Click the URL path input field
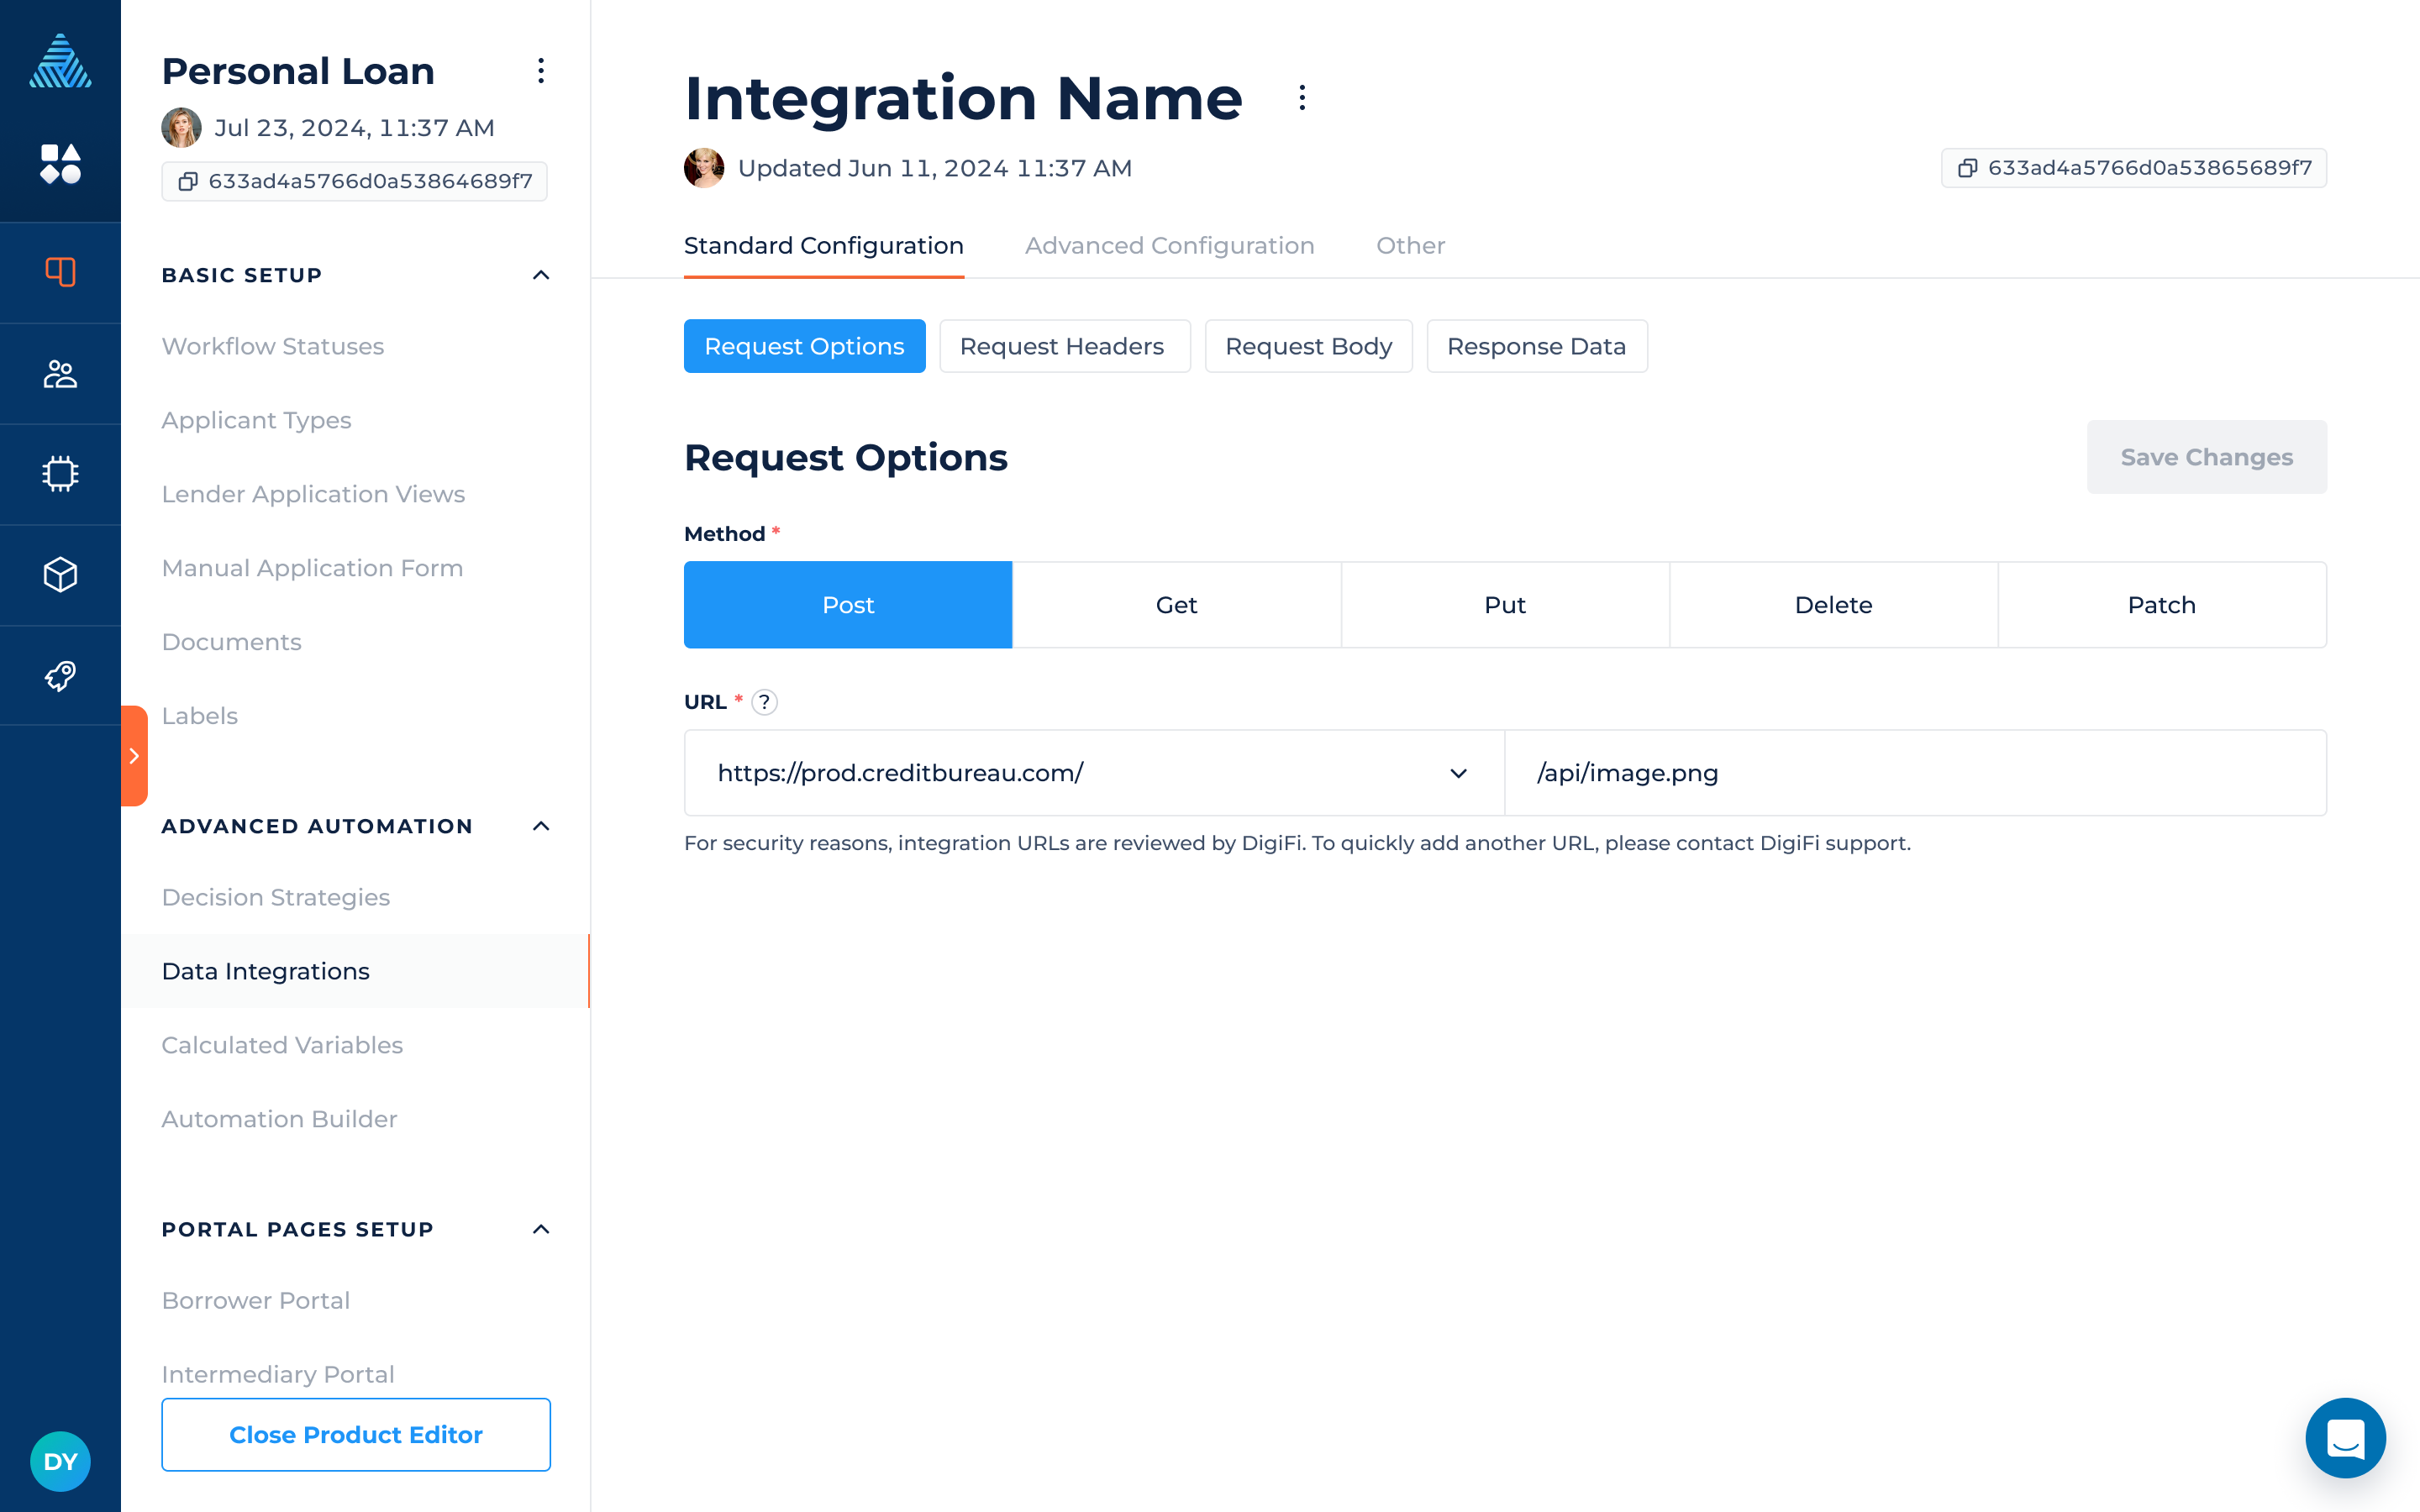The image size is (2420, 1512). [1914, 773]
